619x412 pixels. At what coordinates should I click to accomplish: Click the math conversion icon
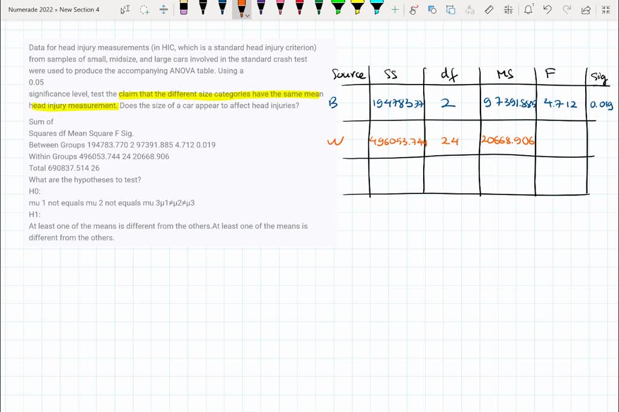click(508, 9)
